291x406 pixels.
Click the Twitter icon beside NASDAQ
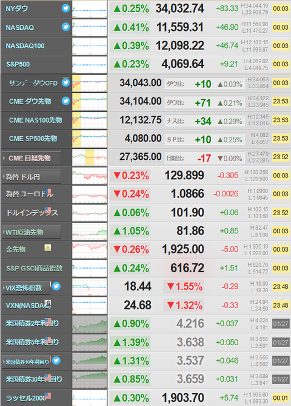tap(65, 27)
